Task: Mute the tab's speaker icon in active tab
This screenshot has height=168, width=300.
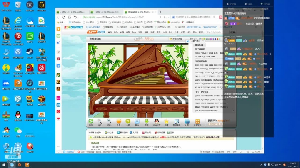Action: coord(153,12)
